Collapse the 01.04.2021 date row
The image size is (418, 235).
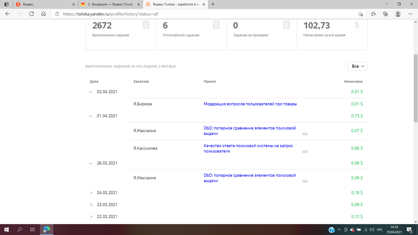click(91, 116)
